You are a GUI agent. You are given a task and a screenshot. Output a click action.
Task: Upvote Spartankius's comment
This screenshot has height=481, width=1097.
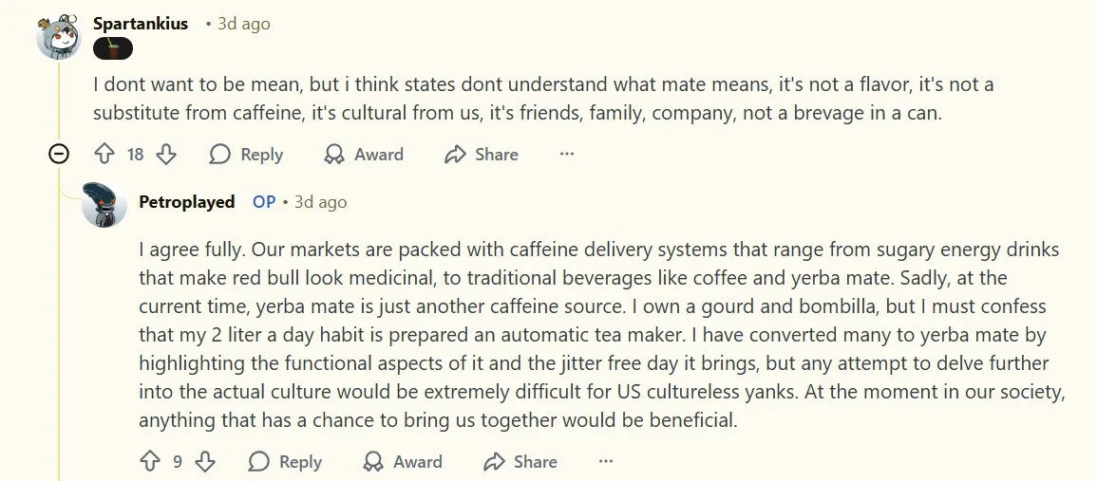(104, 155)
